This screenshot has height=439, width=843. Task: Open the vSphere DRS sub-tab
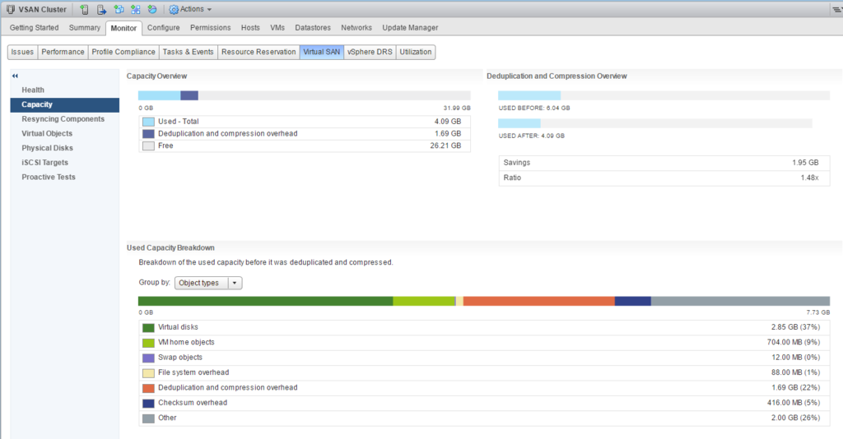pyautogui.click(x=370, y=52)
